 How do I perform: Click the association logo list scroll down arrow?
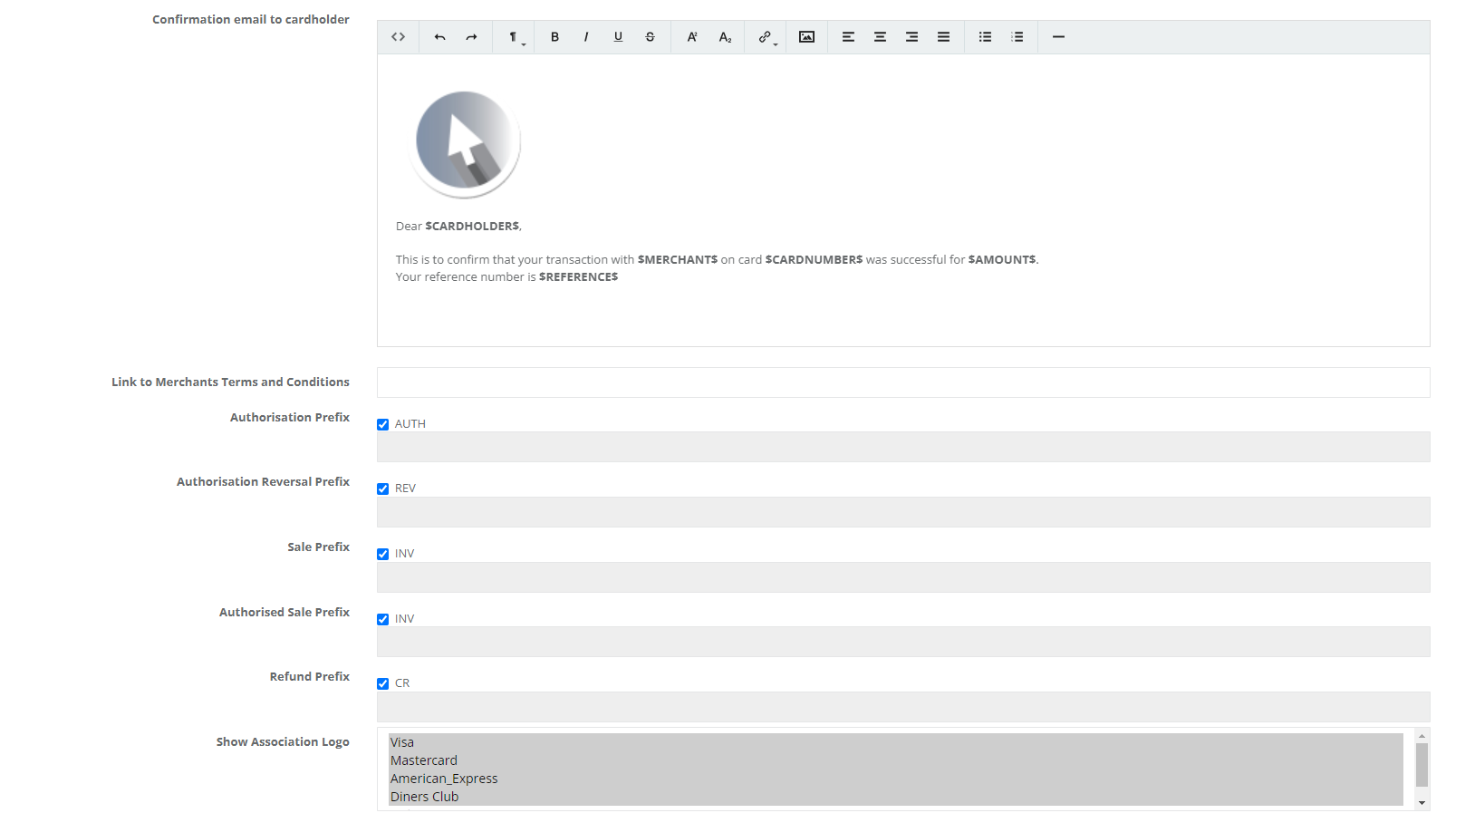[1422, 803]
